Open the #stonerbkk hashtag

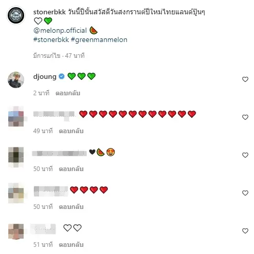(x=51, y=39)
